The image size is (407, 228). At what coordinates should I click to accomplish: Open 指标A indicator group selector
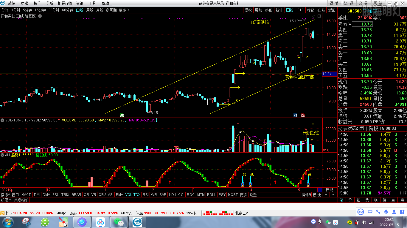6,195
